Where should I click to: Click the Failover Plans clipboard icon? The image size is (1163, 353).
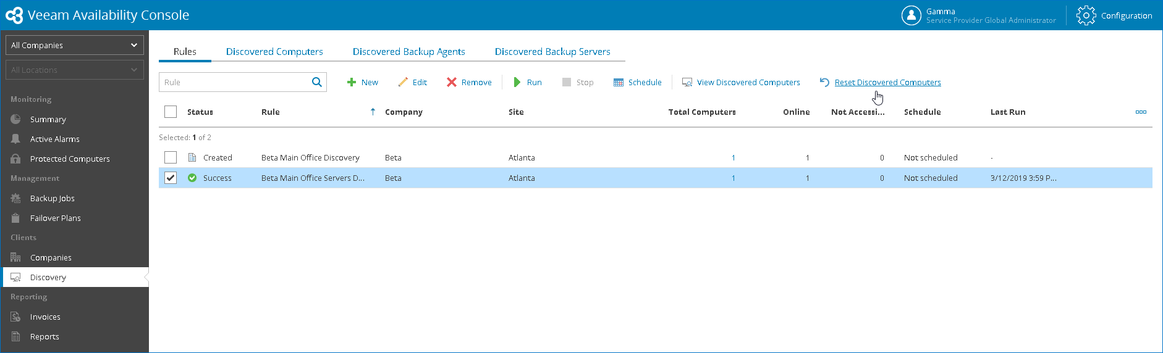[15, 218]
